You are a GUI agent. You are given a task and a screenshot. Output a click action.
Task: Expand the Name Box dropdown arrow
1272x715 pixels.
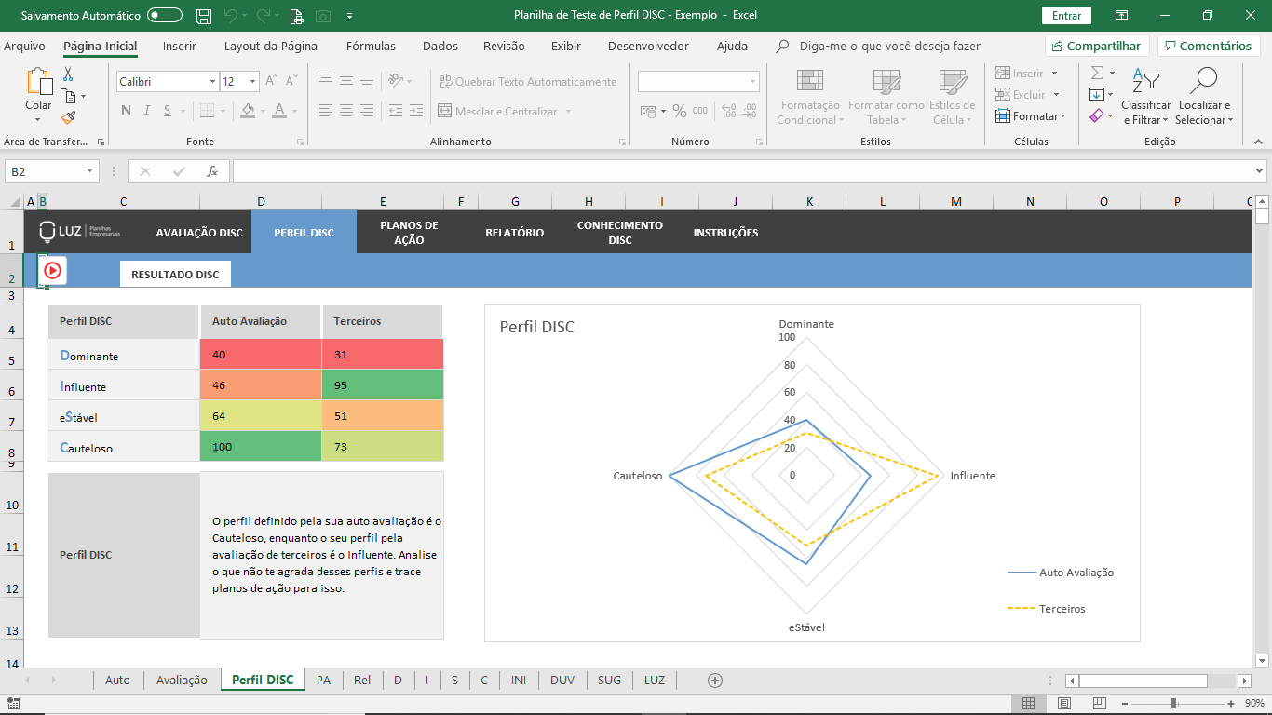[90, 171]
